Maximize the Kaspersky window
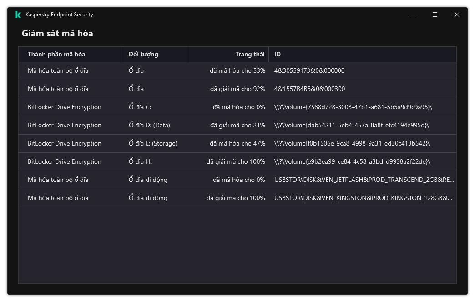 click(x=435, y=15)
